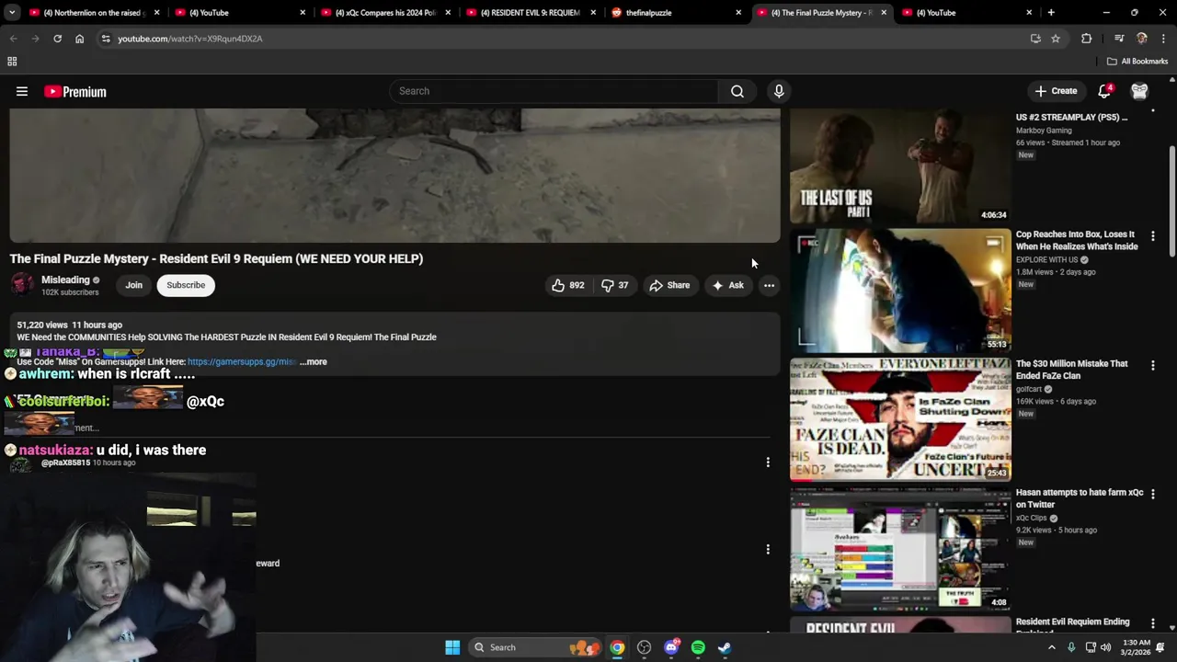Open Steam from the taskbar
Image resolution: width=1177 pixels, height=662 pixels.
725,647
